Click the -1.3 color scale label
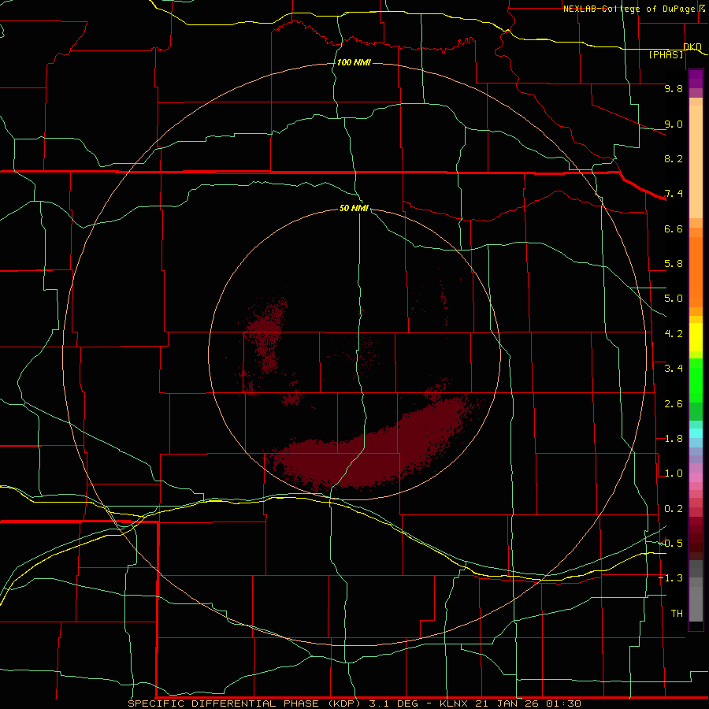 670,578
